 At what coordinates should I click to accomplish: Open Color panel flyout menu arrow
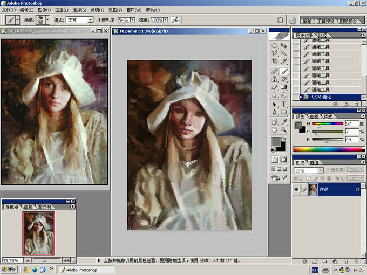pyautogui.click(x=363, y=116)
